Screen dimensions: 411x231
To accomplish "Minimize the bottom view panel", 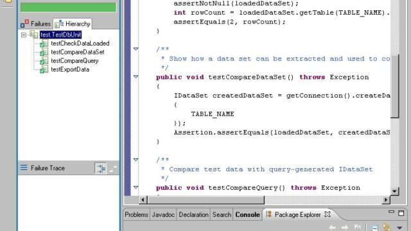I will pos(391,212).
